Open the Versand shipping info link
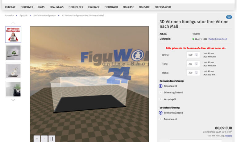 229,136
